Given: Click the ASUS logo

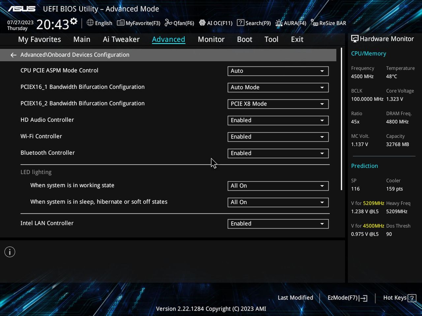Looking at the screenshot, I should [x=21, y=9].
